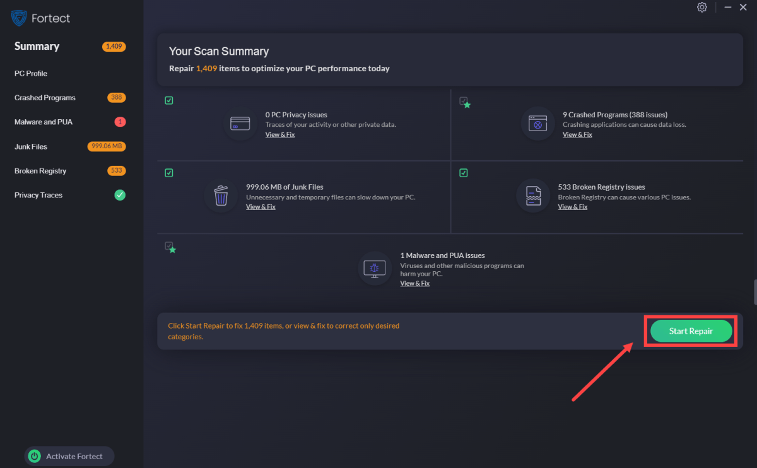Image resolution: width=757 pixels, height=468 pixels.
Task: Toggle the Crashed Programs checkbox
Action: tap(465, 101)
